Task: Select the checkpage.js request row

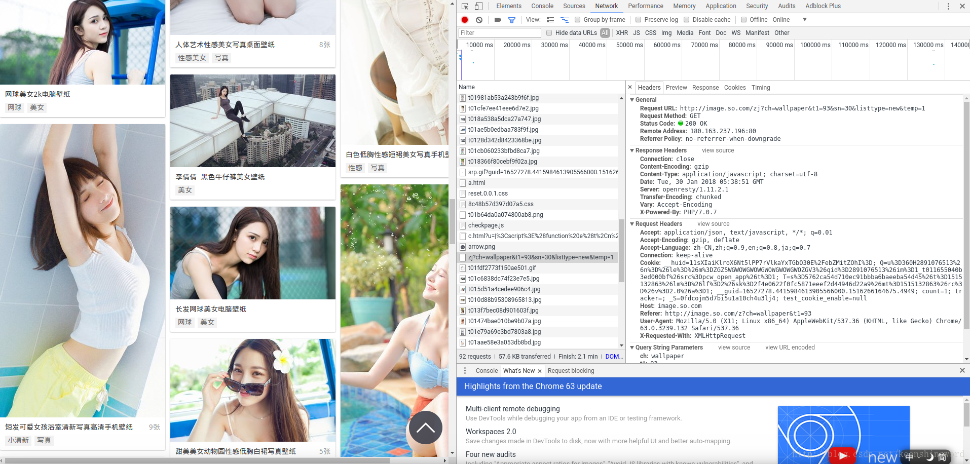Action: 538,225
